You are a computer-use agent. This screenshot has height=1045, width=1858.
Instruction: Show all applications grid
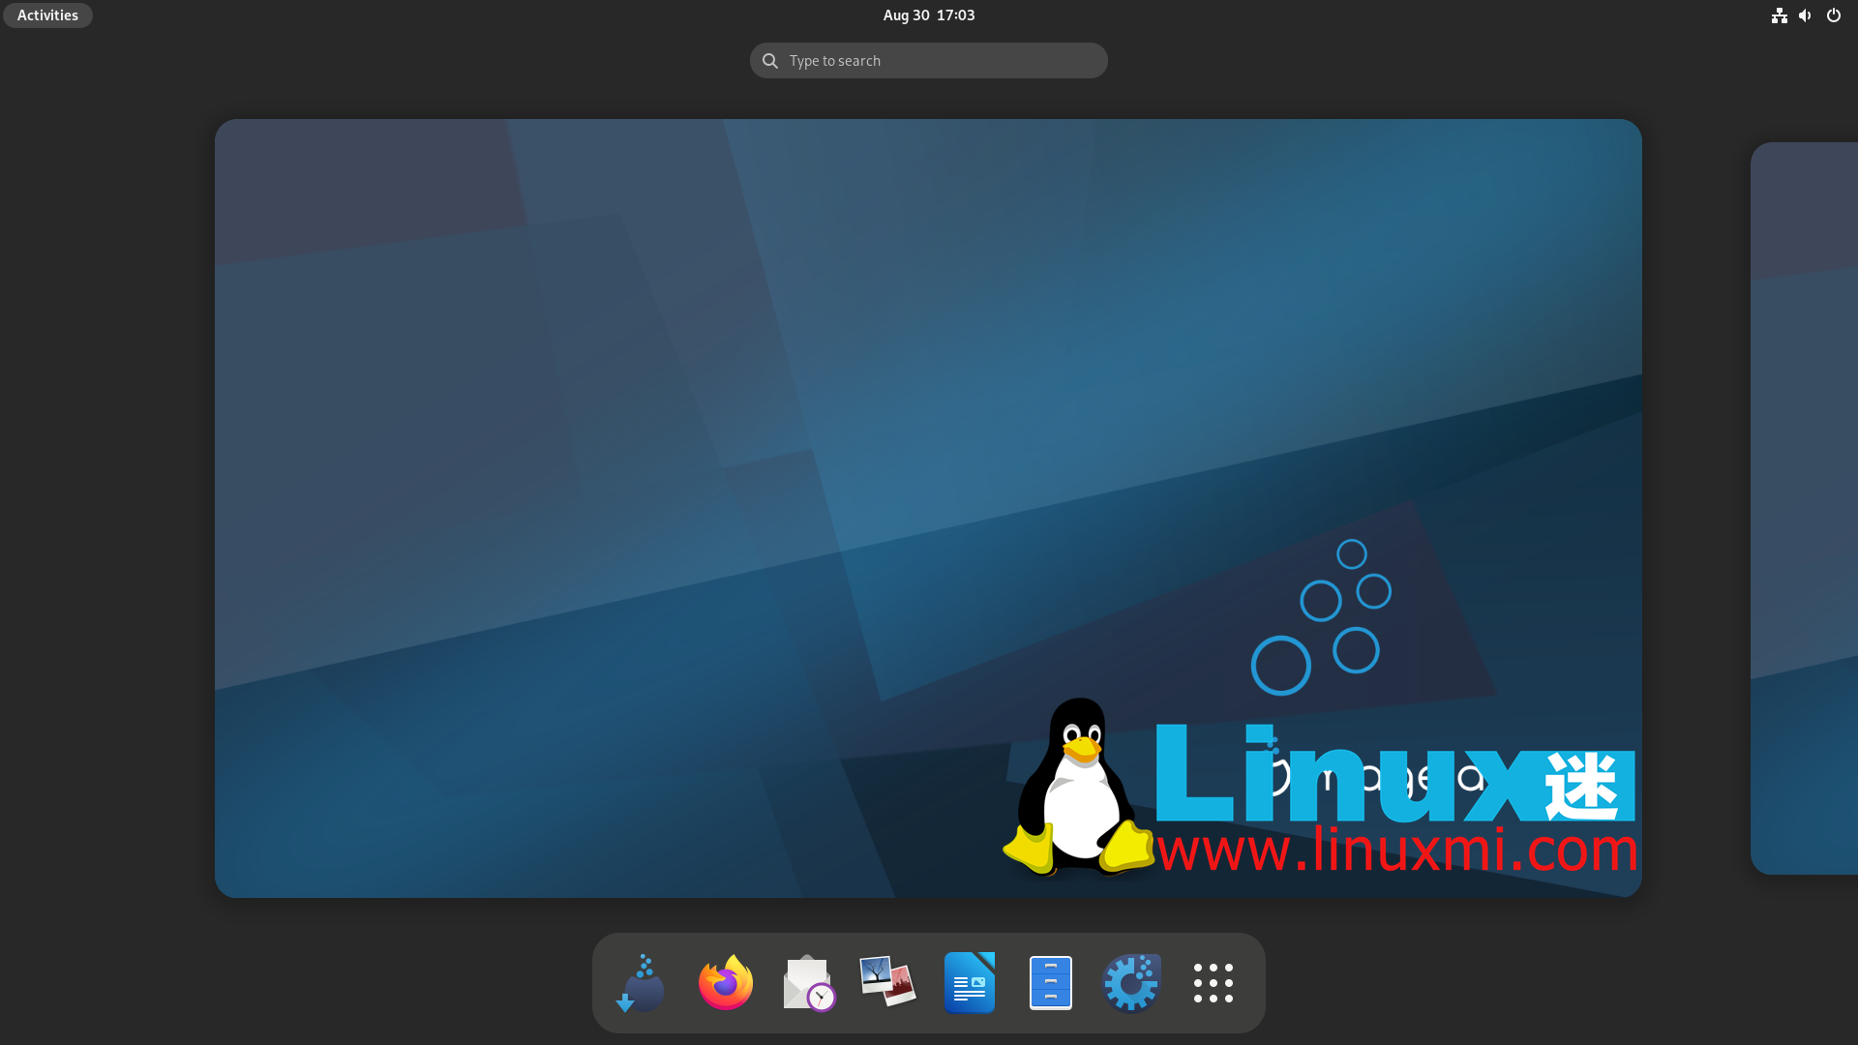tap(1214, 983)
